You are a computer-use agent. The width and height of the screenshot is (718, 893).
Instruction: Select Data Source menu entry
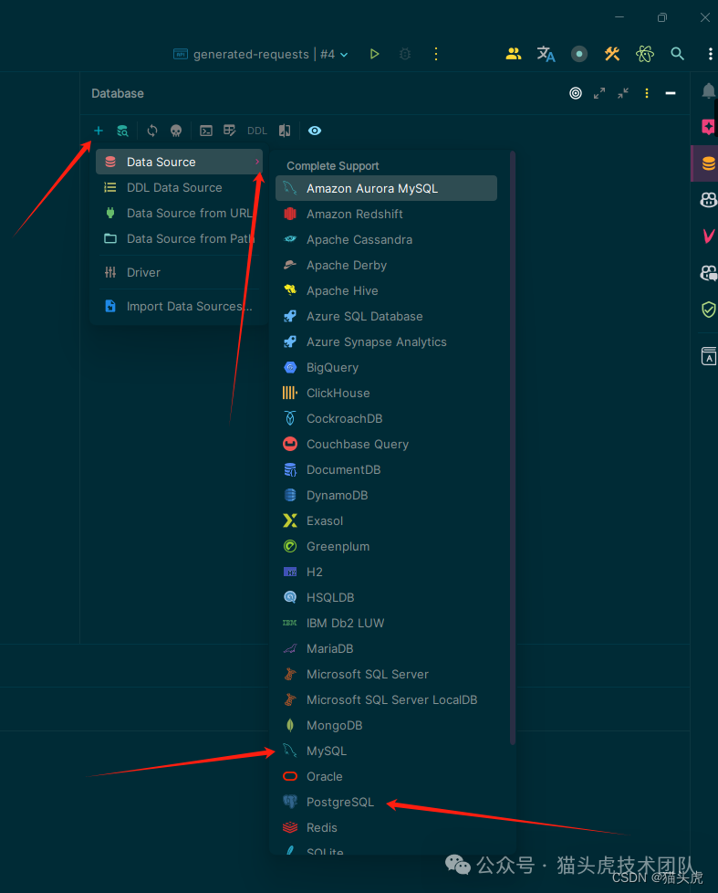point(179,163)
